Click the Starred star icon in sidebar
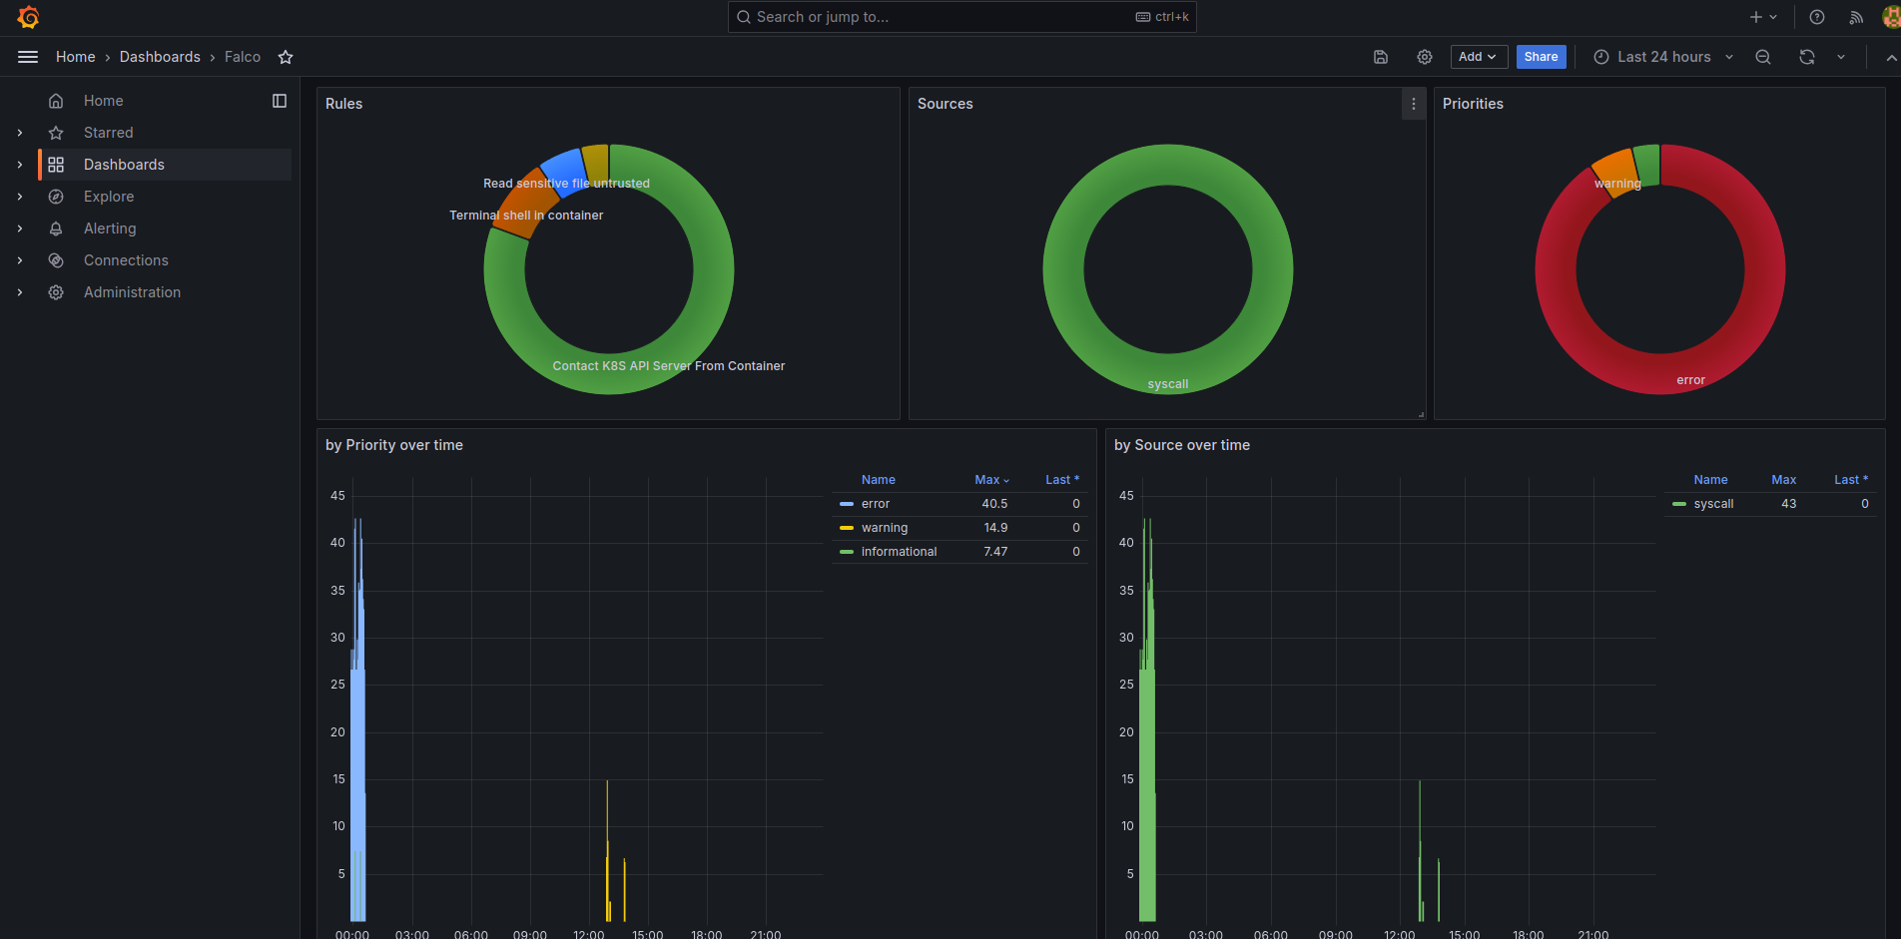 [x=56, y=133]
